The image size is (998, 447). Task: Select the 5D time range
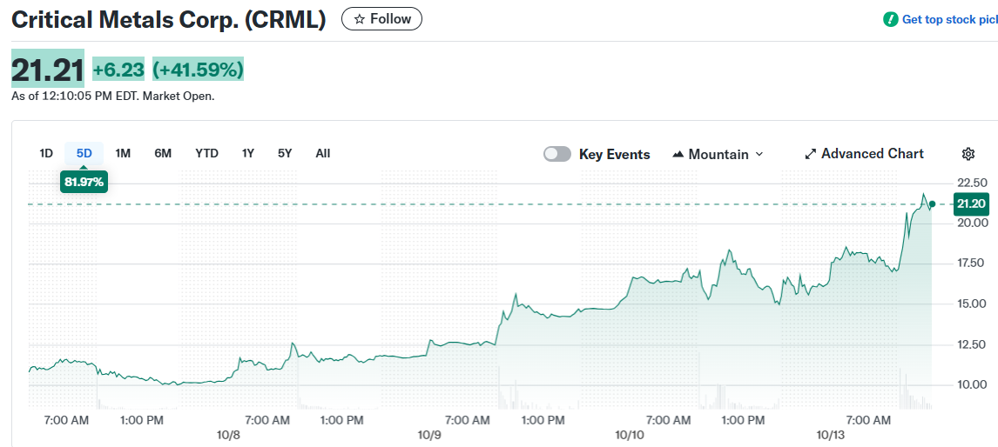point(84,153)
